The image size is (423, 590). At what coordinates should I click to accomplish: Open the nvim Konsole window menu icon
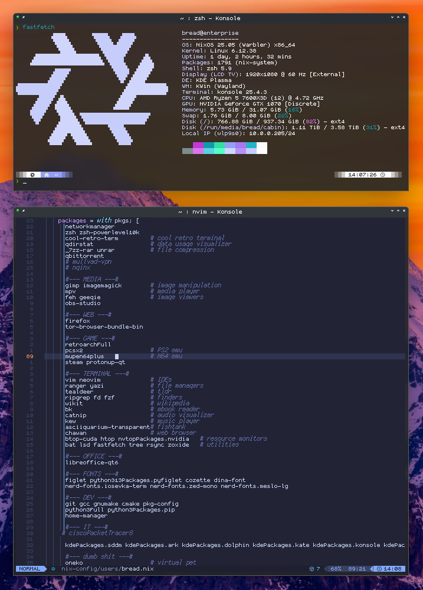click(x=18, y=211)
